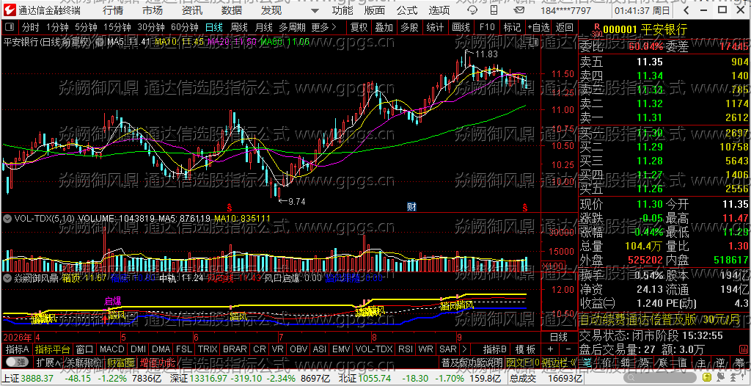Click the 画线 drawing tools button
The width and height of the screenshot is (751, 386).
point(461,27)
